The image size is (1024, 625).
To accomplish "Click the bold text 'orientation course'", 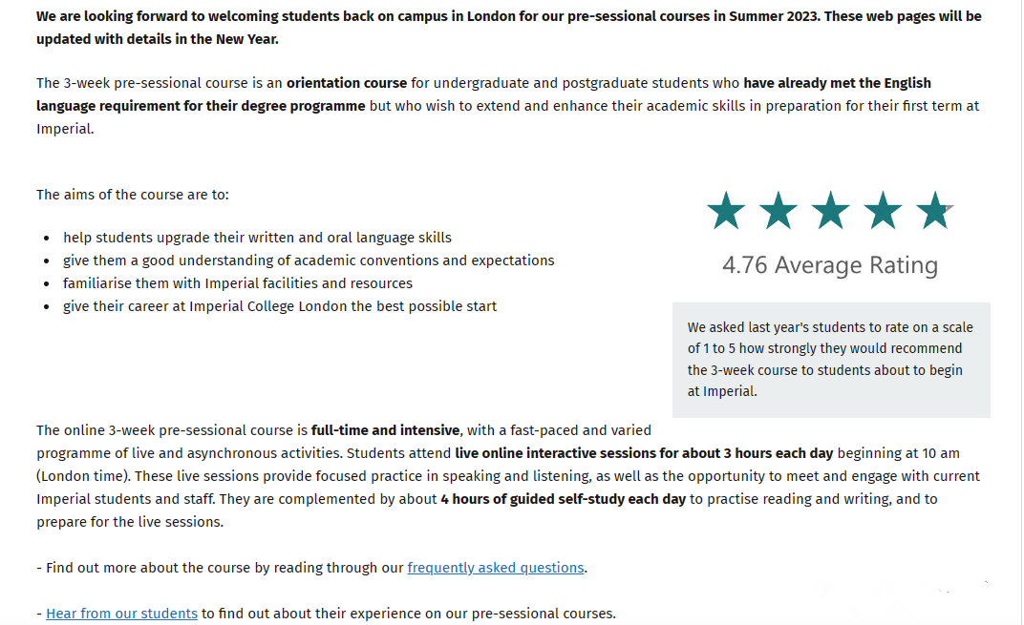I will 347,83.
